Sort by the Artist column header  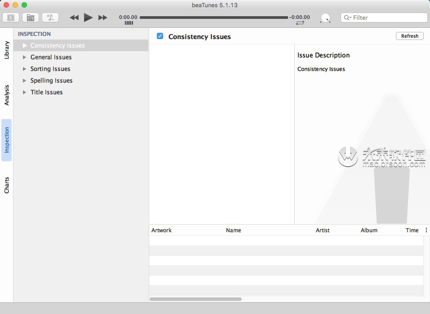click(323, 230)
